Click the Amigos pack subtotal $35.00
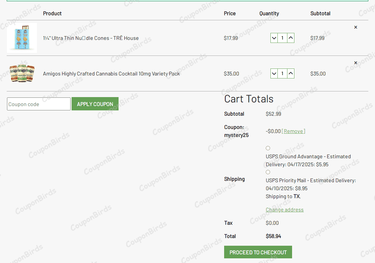 point(318,74)
